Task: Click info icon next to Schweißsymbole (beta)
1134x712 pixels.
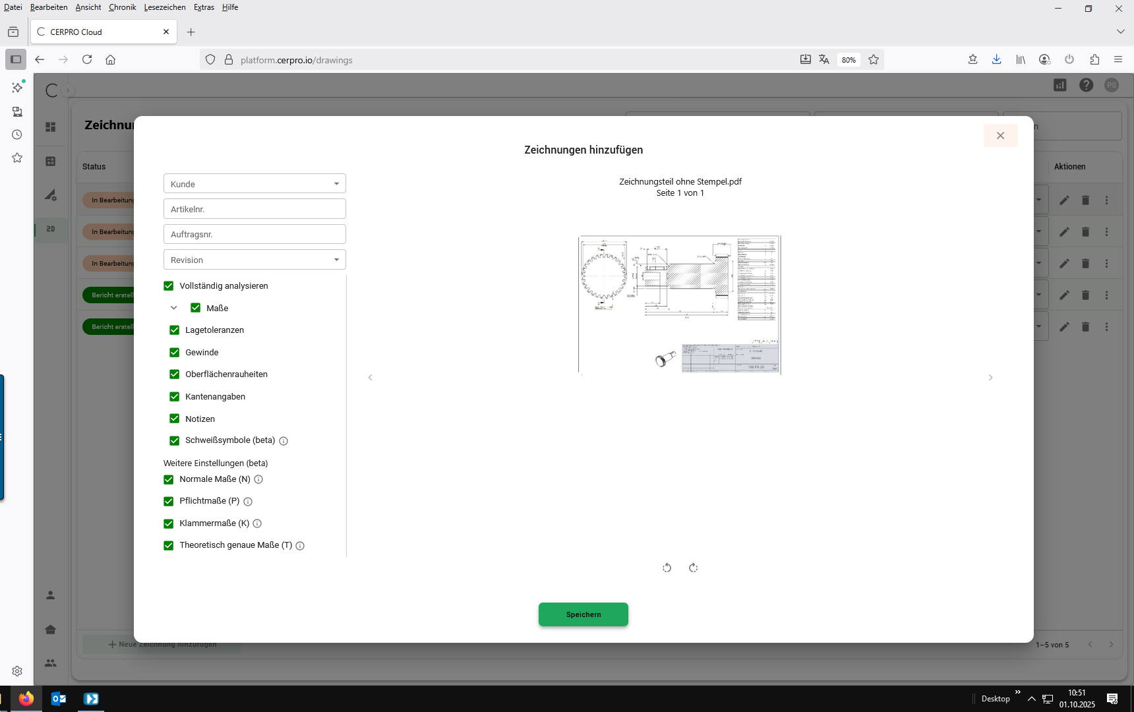Action: point(283,441)
